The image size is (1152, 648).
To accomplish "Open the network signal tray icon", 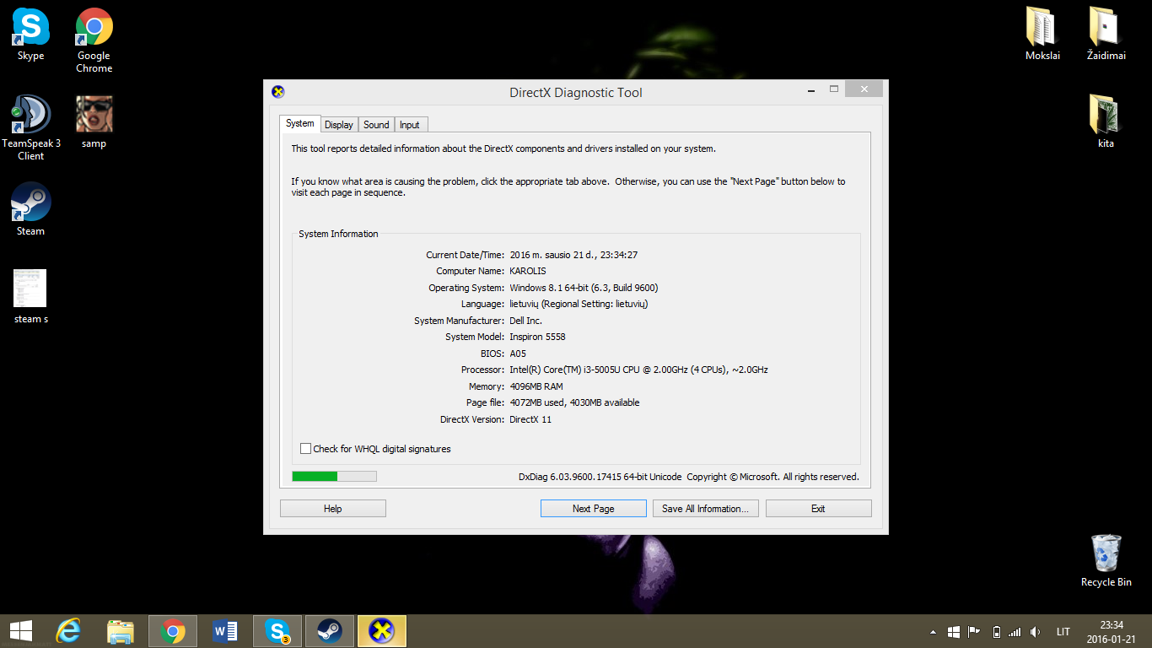I will click(1015, 632).
